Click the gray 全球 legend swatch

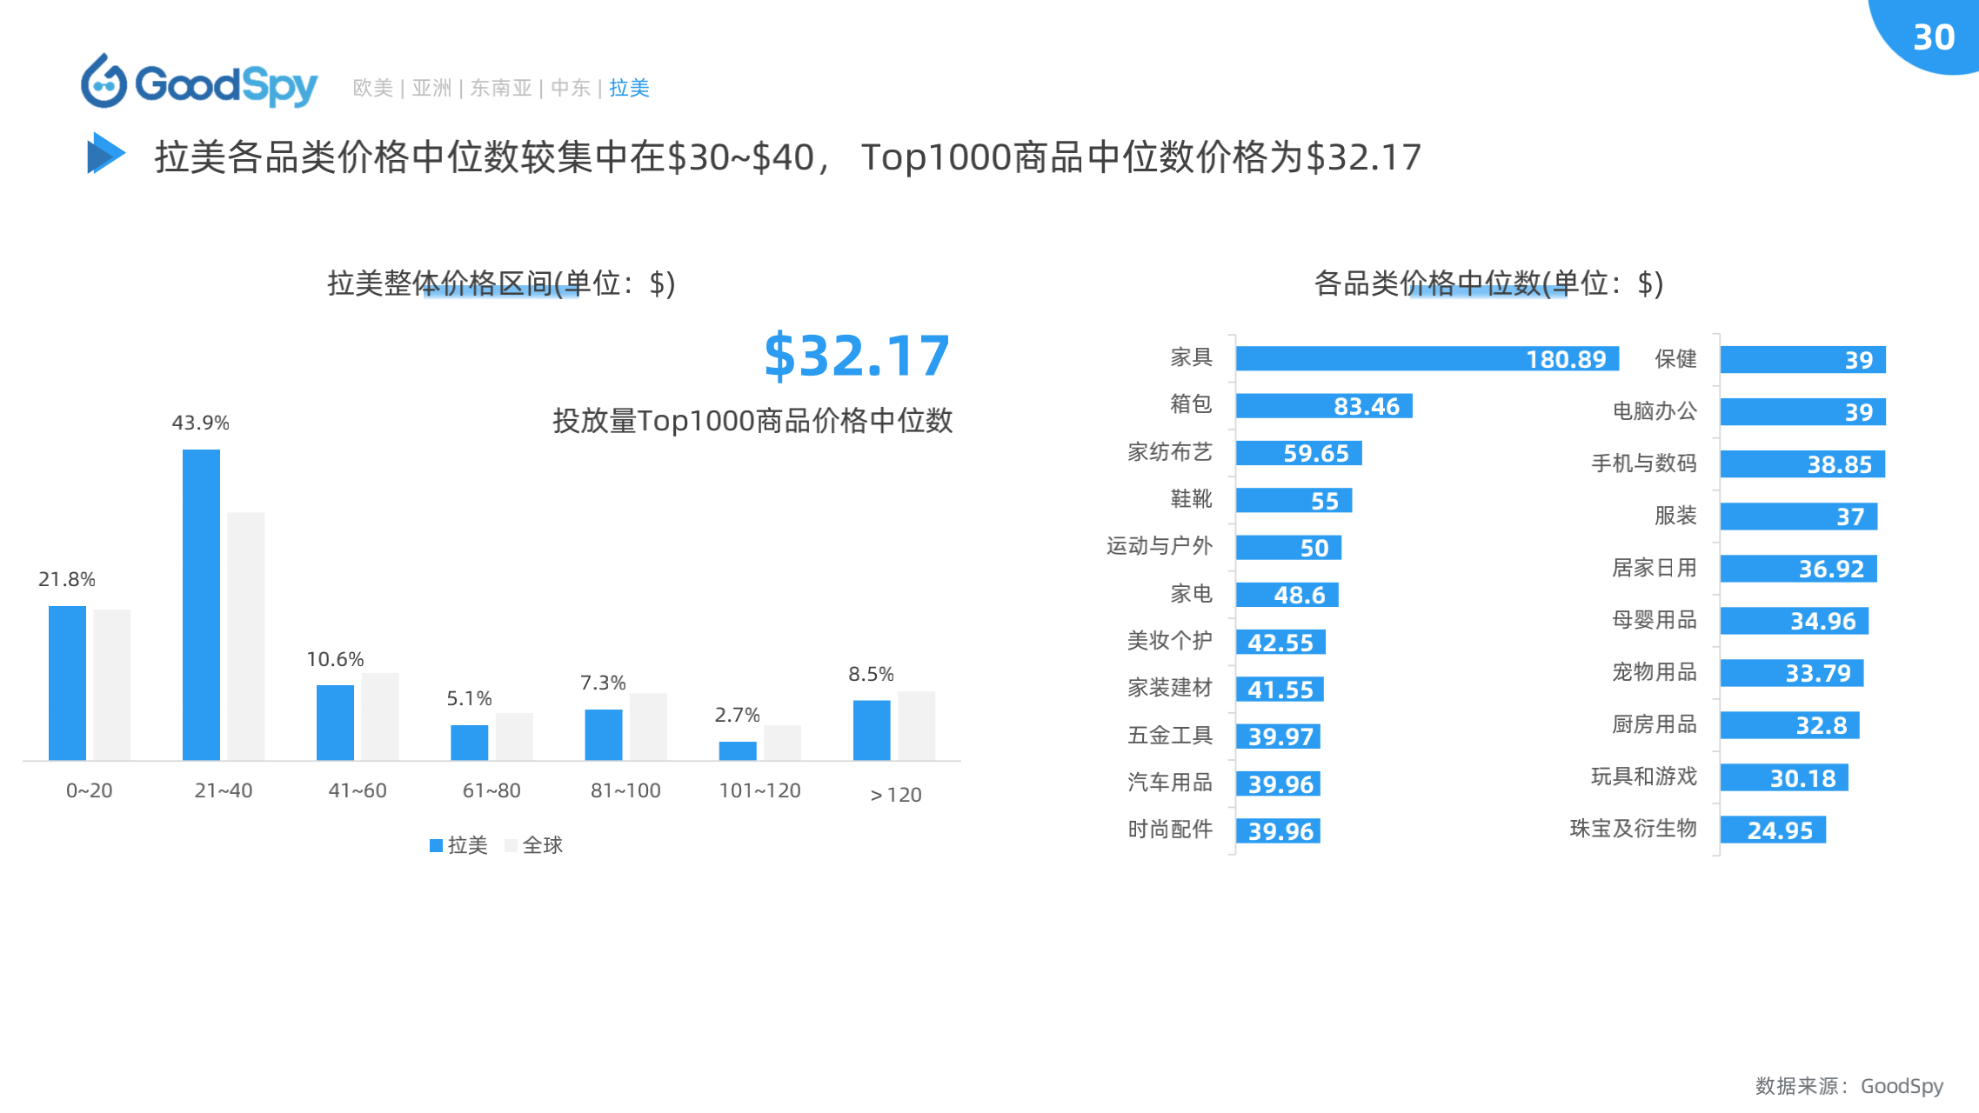[x=511, y=845]
